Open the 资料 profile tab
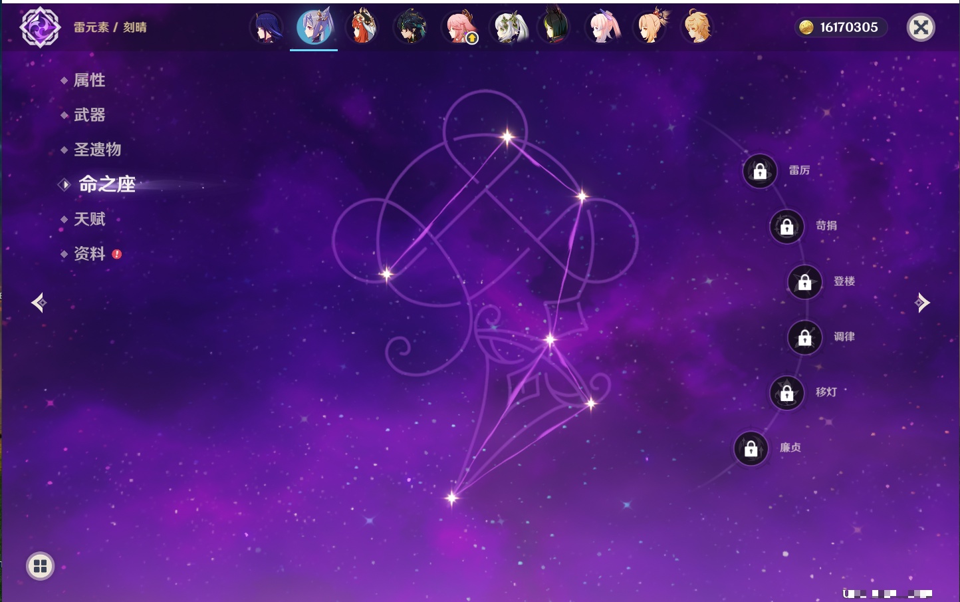960x602 pixels. click(89, 253)
